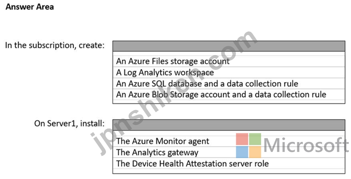Viewport: 351px width, 179px height.
Task: Open the 'In the subscription, create' dropdown bar
Action: tap(229, 46)
